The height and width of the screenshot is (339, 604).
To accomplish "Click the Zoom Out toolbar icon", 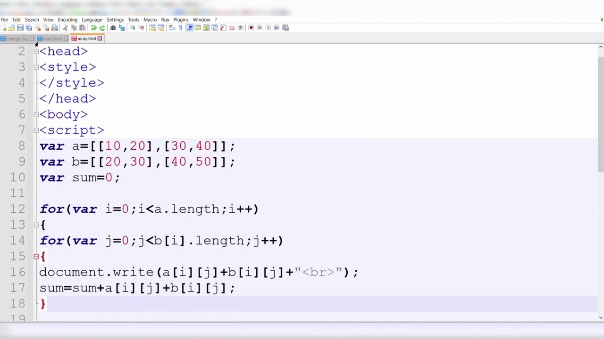I will point(141,28).
